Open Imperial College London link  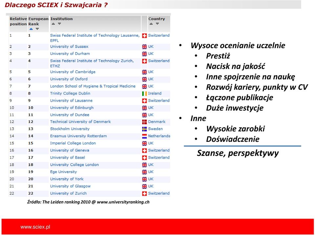click(73, 143)
